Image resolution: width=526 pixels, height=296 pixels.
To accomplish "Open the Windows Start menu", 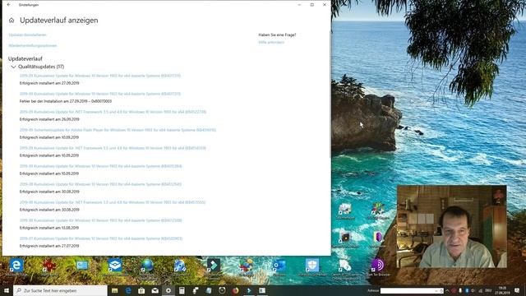I will click(x=7, y=290).
